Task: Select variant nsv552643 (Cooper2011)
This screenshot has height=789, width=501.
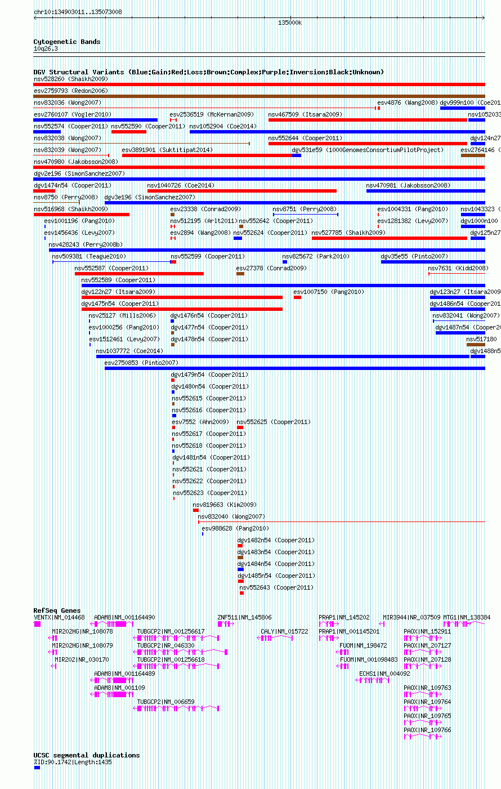Action: point(241,593)
